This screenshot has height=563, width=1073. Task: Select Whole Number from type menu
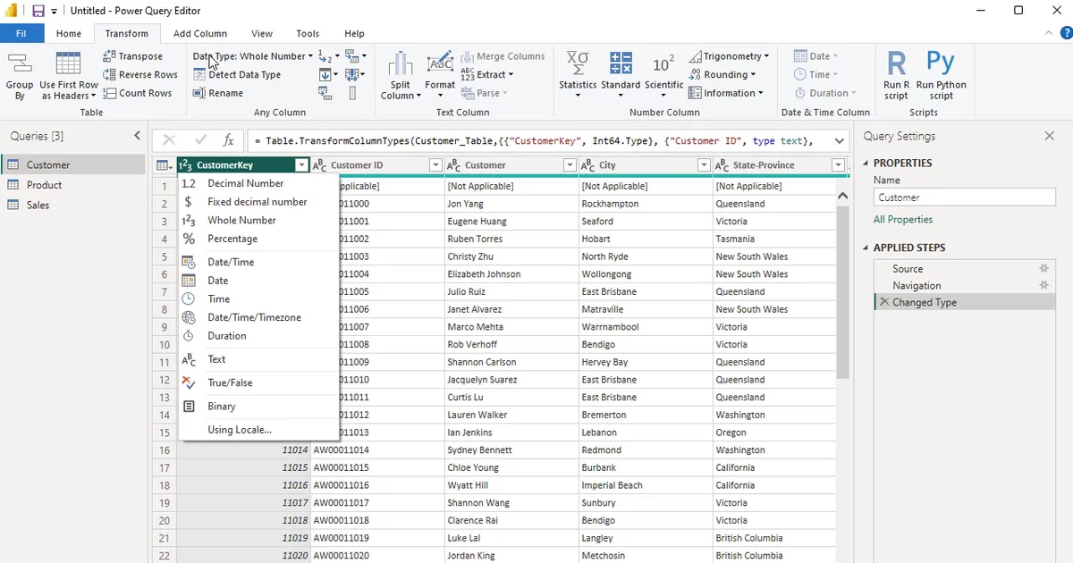pyautogui.click(x=258, y=220)
